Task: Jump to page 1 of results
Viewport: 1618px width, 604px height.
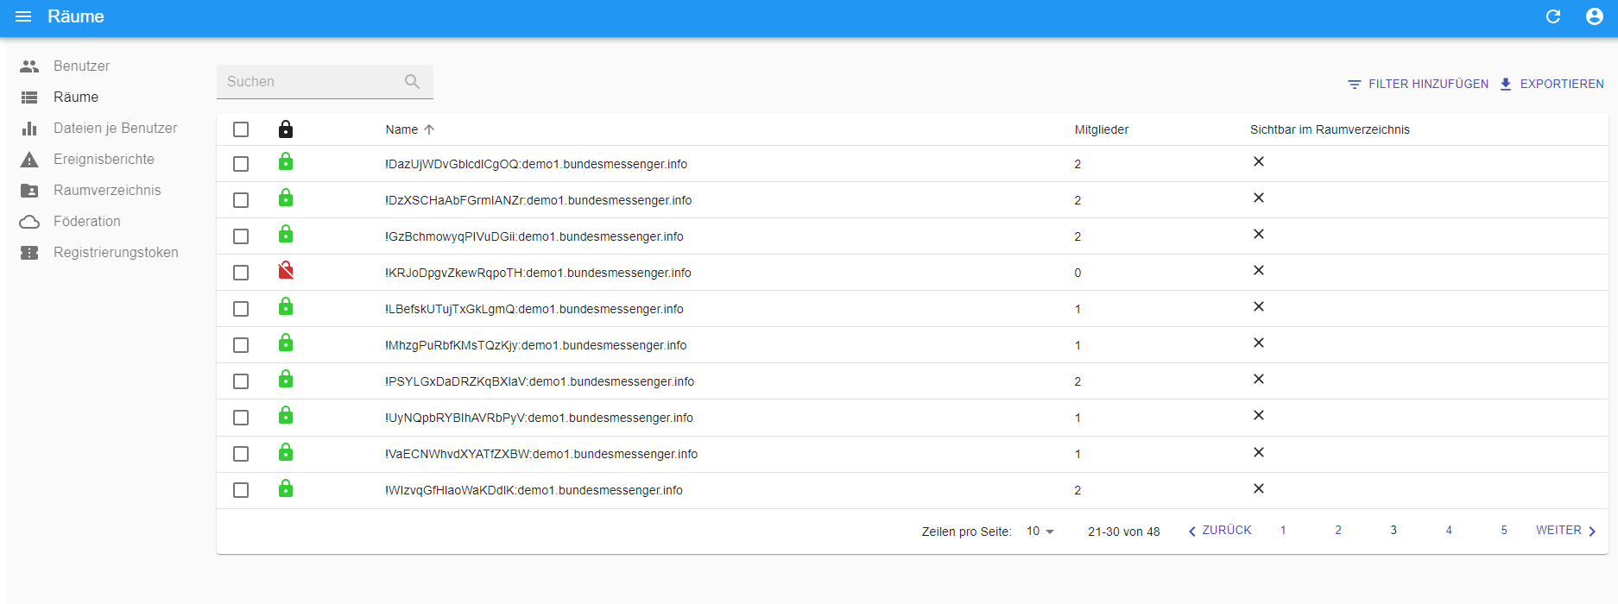Action: pyautogui.click(x=1283, y=531)
